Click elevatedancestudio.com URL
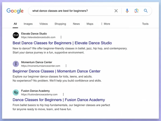The height and width of the screenshot is (121, 161). pyautogui.click(x=38, y=37)
